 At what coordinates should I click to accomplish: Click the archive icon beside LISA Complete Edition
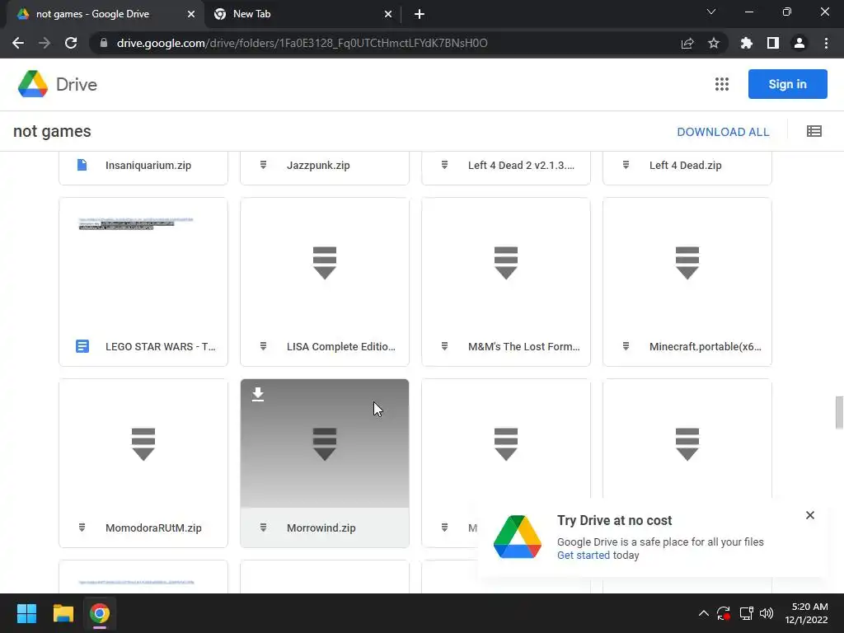click(x=263, y=346)
